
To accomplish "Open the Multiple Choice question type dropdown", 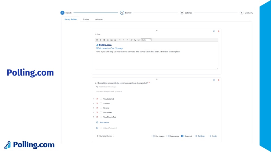I will click(x=105, y=136).
